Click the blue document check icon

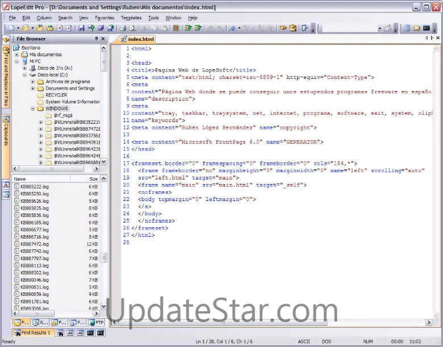(x=304, y=28)
